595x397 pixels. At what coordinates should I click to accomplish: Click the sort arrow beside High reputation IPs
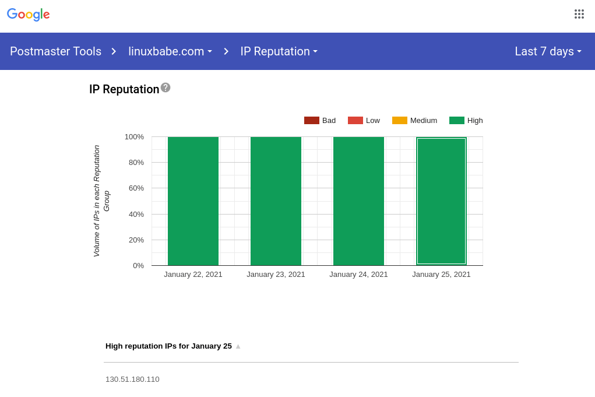(238, 346)
